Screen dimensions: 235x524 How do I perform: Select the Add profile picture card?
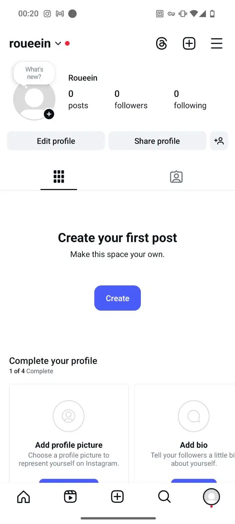[x=69, y=433]
